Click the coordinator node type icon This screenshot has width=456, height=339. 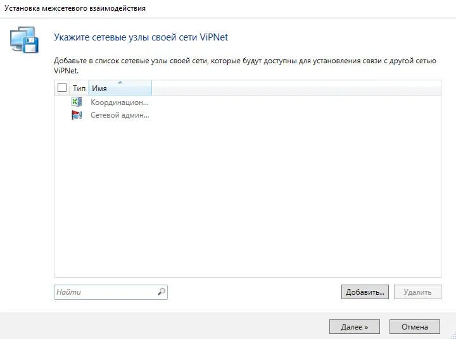tap(77, 102)
